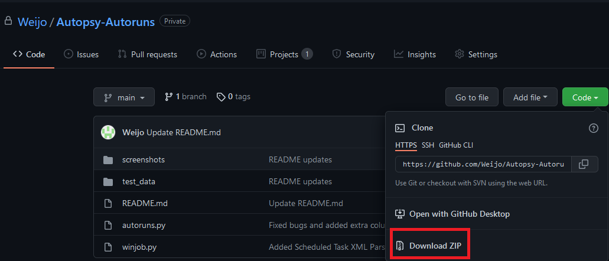Click the README.md file icon

108,203
